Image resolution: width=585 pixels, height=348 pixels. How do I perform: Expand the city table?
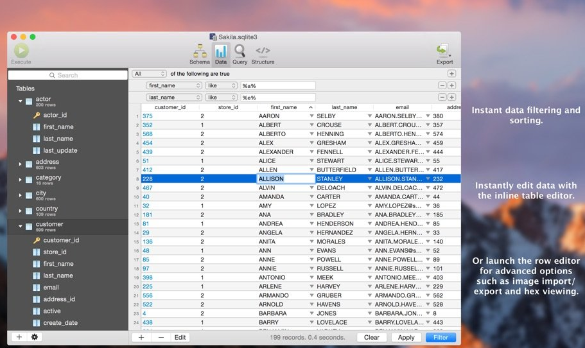20,195
